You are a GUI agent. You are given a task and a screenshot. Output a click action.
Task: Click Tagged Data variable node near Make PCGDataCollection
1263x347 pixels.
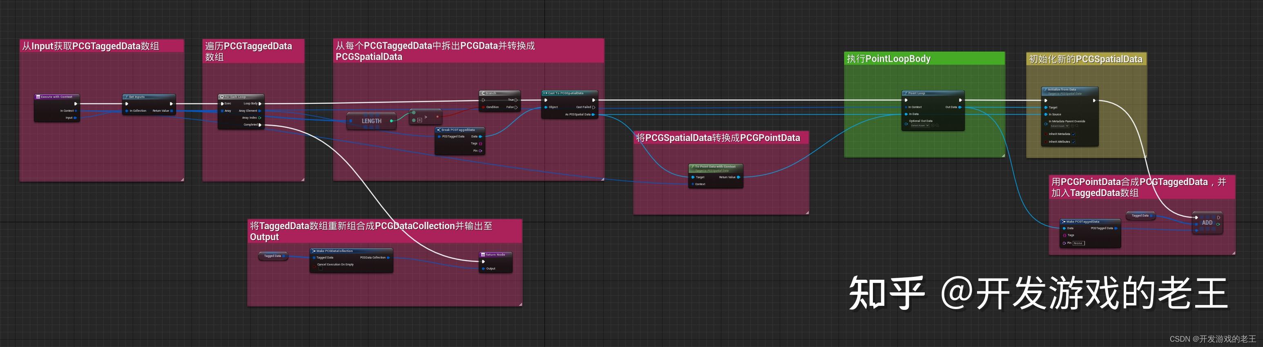point(274,256)
